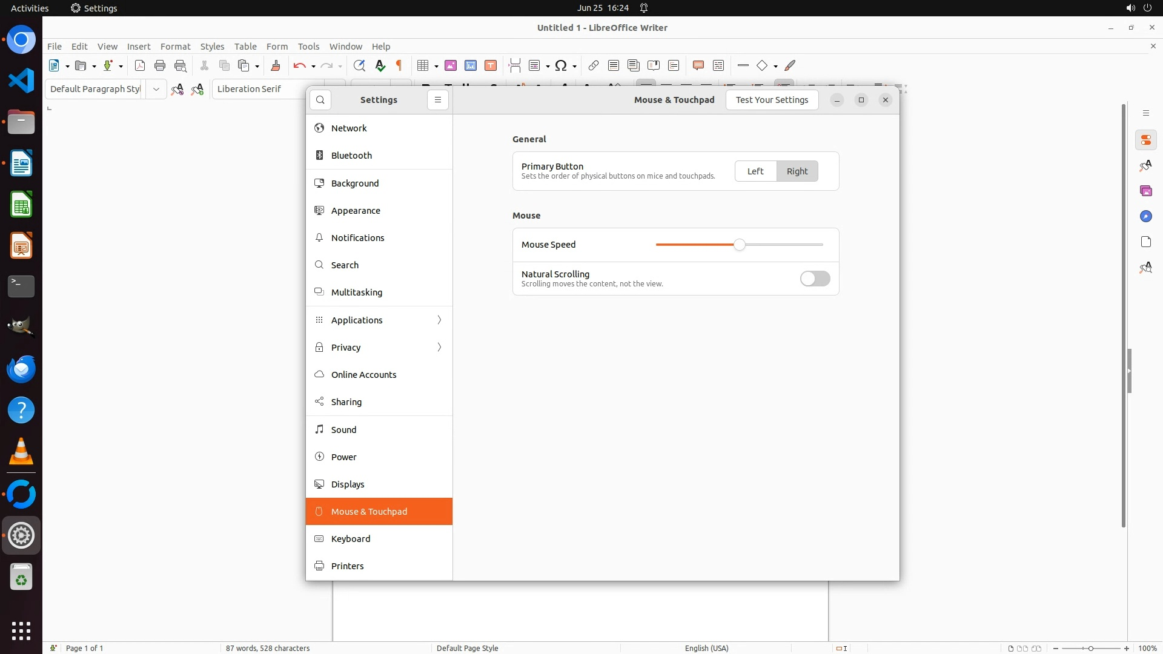Open the Format menu
This screenshot has width=1163, height=654.
click(175, 47)
